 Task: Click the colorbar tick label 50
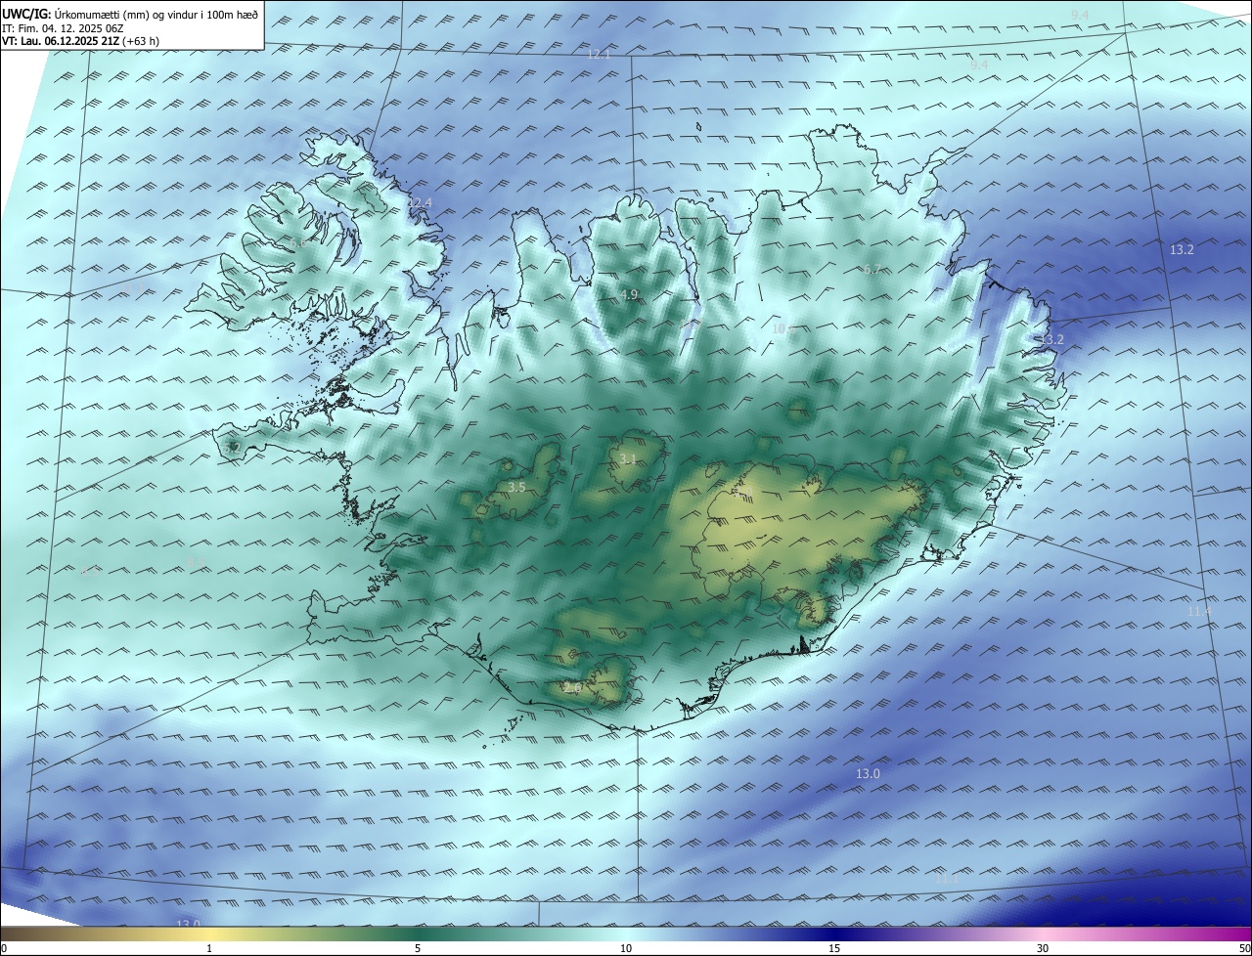1244,948
